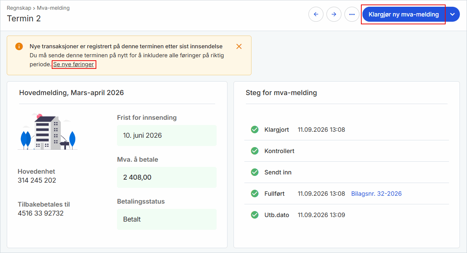This screenshot has height=253, width=467.
Task: Open voucher Bilagsnr. 32-2026
Action: click(x=376, y=193)
